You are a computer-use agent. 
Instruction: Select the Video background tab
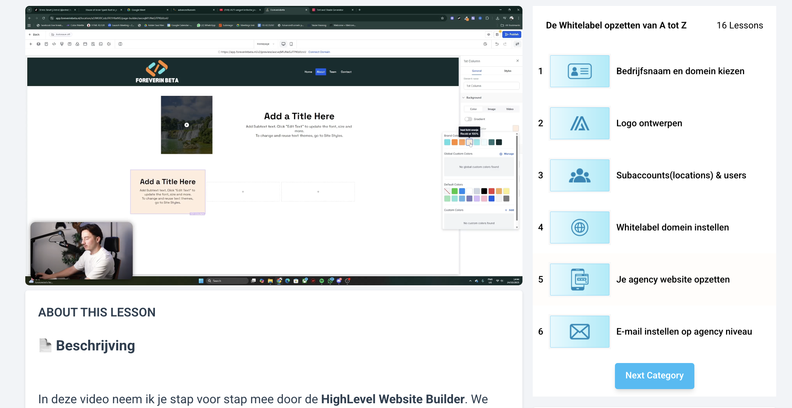pyautogui.click(x=510, y=109)
